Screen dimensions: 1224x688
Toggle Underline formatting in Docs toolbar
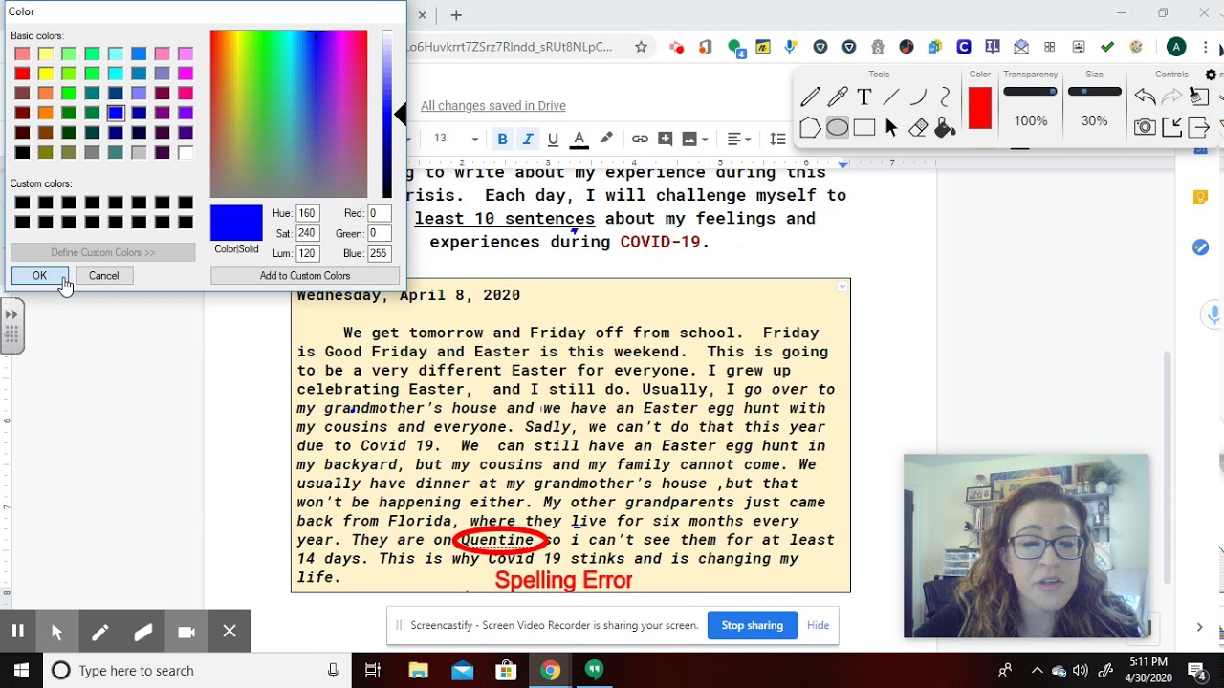553,139
